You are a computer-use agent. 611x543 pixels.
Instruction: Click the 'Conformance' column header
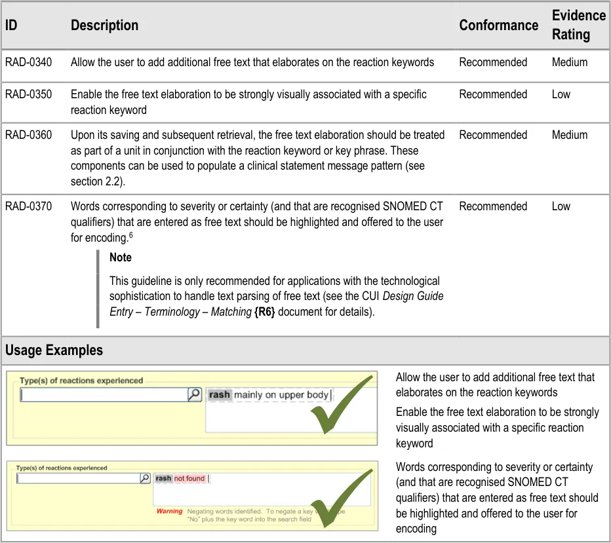(498, 26)
